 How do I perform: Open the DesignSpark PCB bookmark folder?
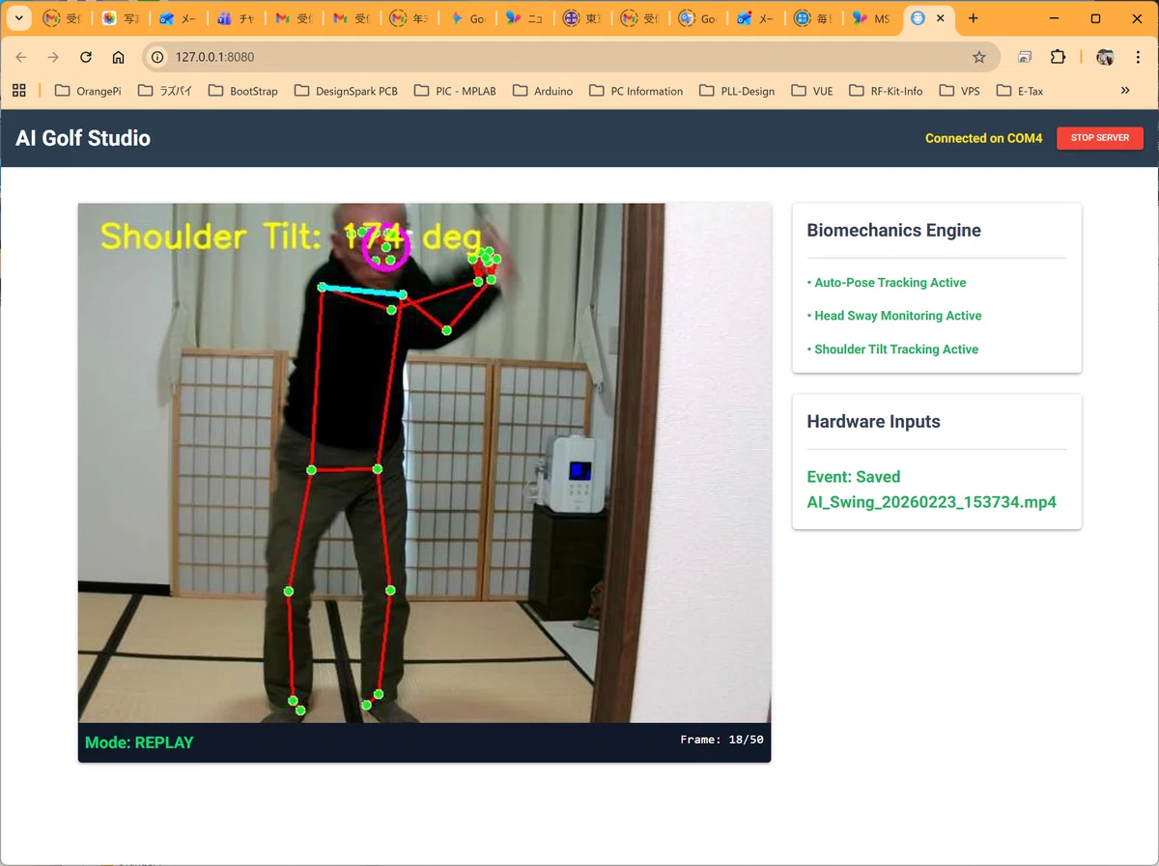[345, 91]
